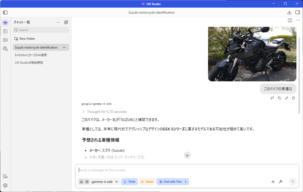303x192 pixels.
Task: Expand the Thought for 5.70 seconds section
Action: coord(105,112)
